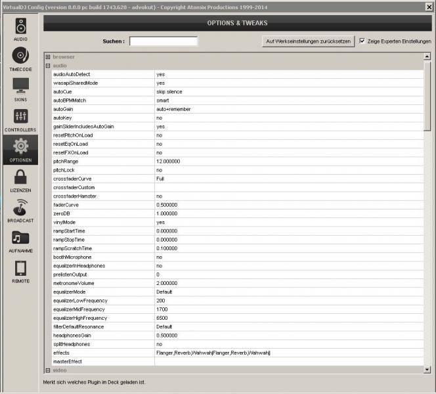Select the resetPitchOnLoad setting
This screenshot has width=436, height=394.
238,135
